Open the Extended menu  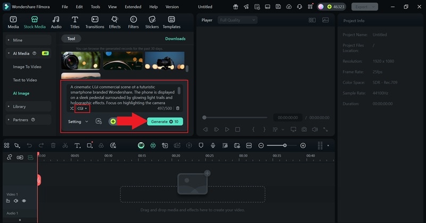click(x=133, y=7)
